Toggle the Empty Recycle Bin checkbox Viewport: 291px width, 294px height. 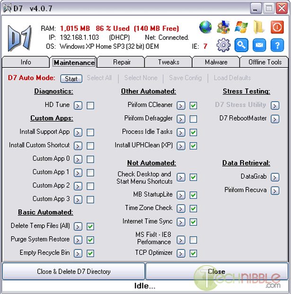coord(90,253)
